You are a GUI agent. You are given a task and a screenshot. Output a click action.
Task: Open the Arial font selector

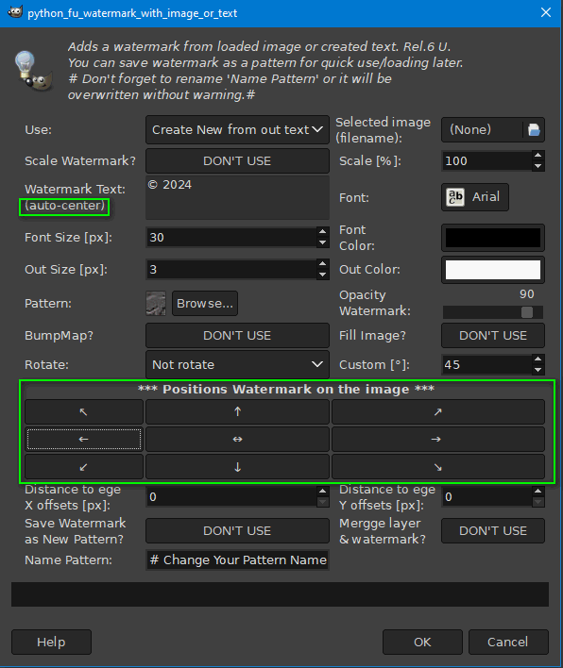[475, 197]
